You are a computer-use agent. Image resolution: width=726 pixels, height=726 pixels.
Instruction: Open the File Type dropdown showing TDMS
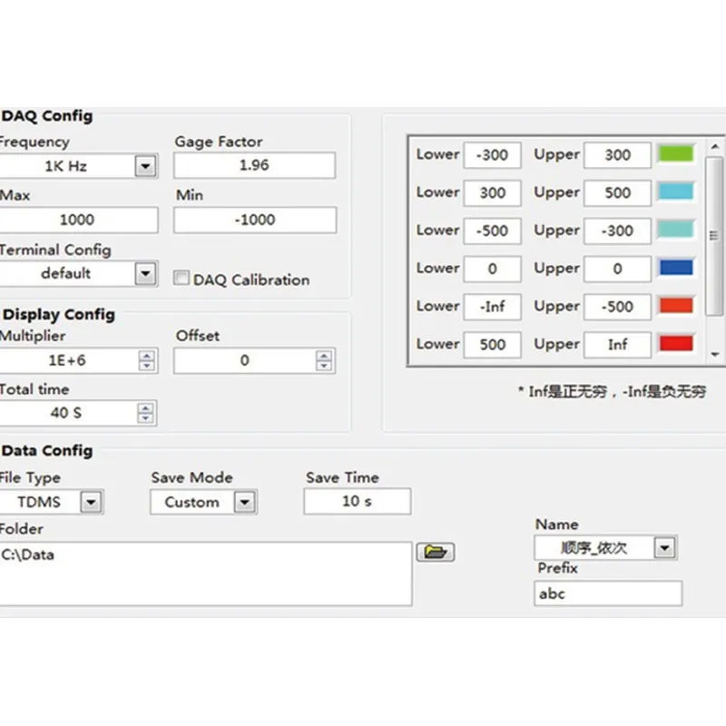pyautogui.click(x=90, y=501)
